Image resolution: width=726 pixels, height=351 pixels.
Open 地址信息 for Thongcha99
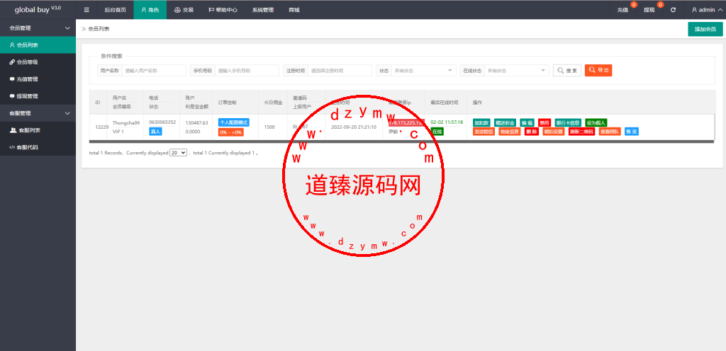509,132
